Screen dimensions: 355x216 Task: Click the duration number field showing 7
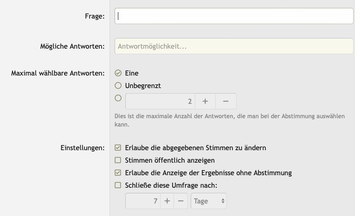coord(143,201)
